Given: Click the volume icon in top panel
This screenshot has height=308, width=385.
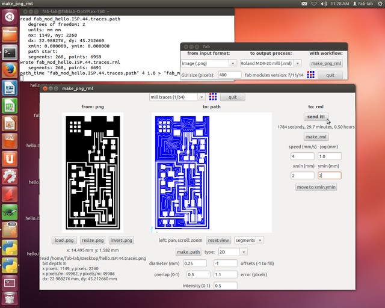Looking at the screenshot, I should coord(324,4).
